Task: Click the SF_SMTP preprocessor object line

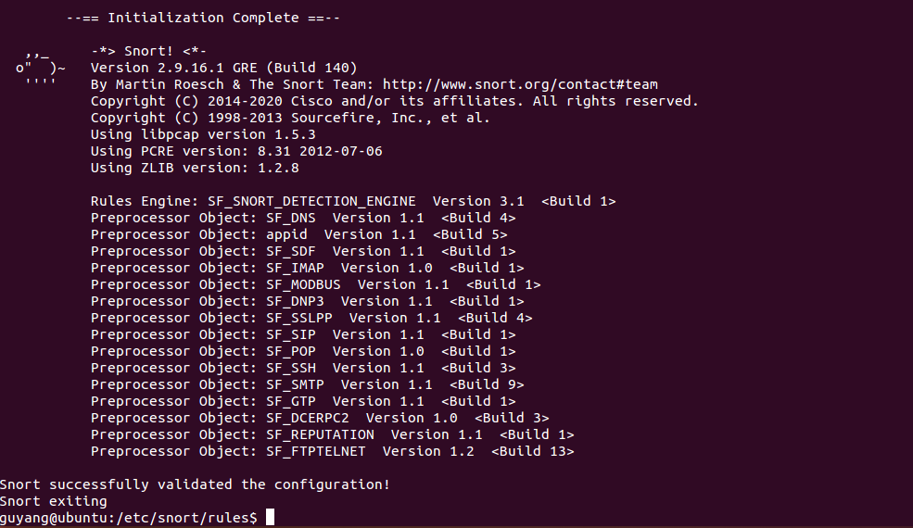Action: click(x=307, y=384)
